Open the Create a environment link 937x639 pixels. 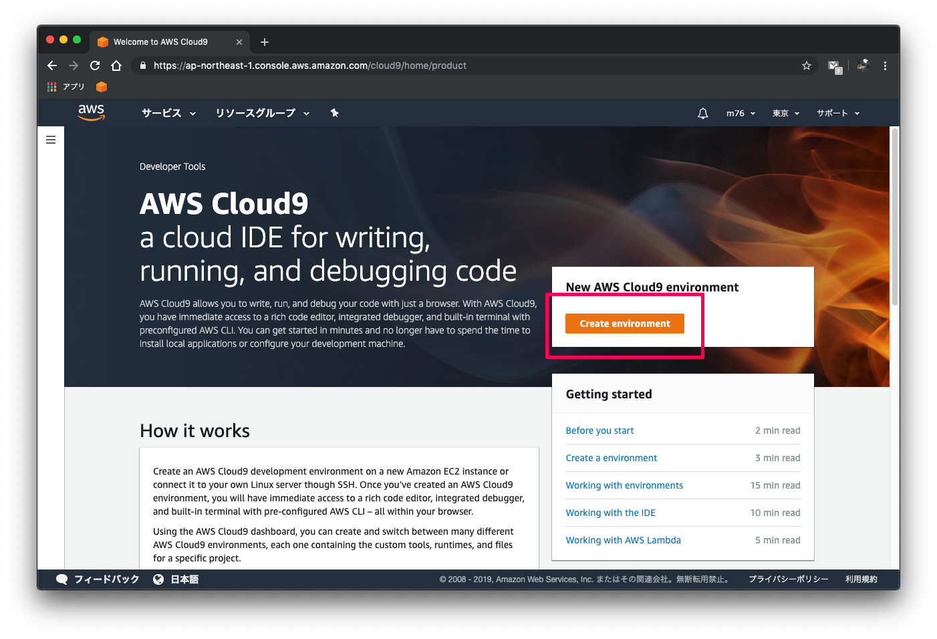[x=612, y=458]
